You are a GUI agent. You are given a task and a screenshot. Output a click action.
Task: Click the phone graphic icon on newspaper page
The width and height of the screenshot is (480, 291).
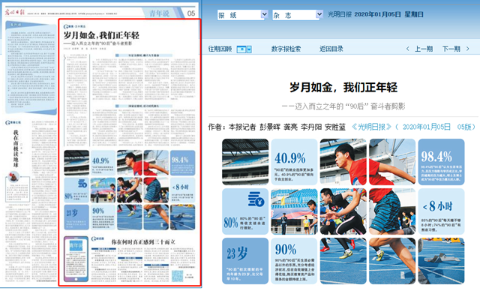[x=76, y=259]
